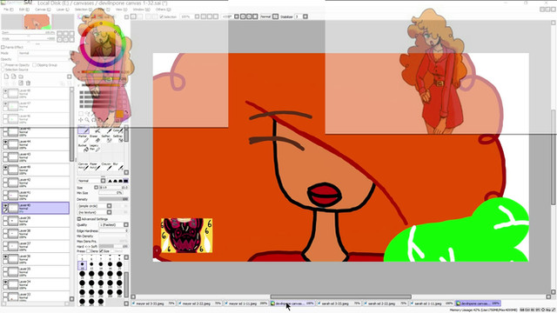Screen dimensions: 557x313
Task: Select the Eraser tool
Action: click(x=94, y=137)
